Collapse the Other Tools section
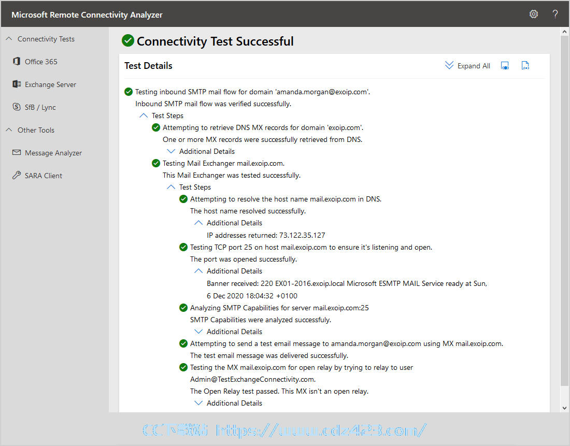 click(x=9, y=130)
